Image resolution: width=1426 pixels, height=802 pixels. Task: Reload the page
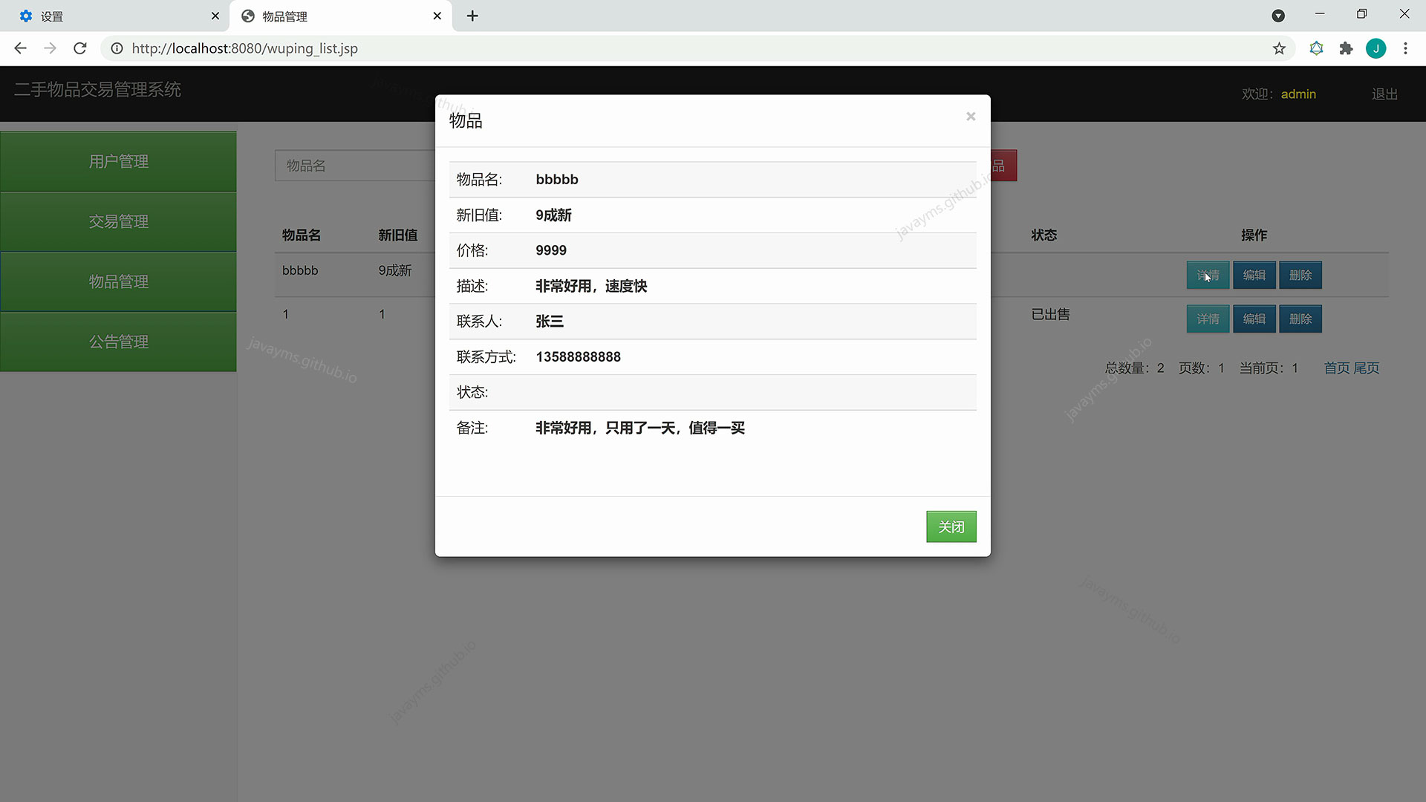[79, 48]
